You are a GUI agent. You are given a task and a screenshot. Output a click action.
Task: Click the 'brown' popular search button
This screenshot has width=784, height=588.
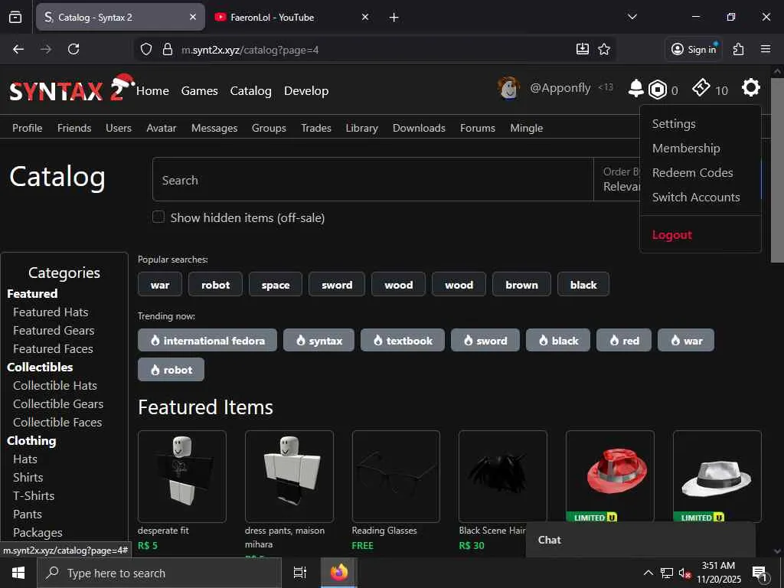[x=521, y=285]
